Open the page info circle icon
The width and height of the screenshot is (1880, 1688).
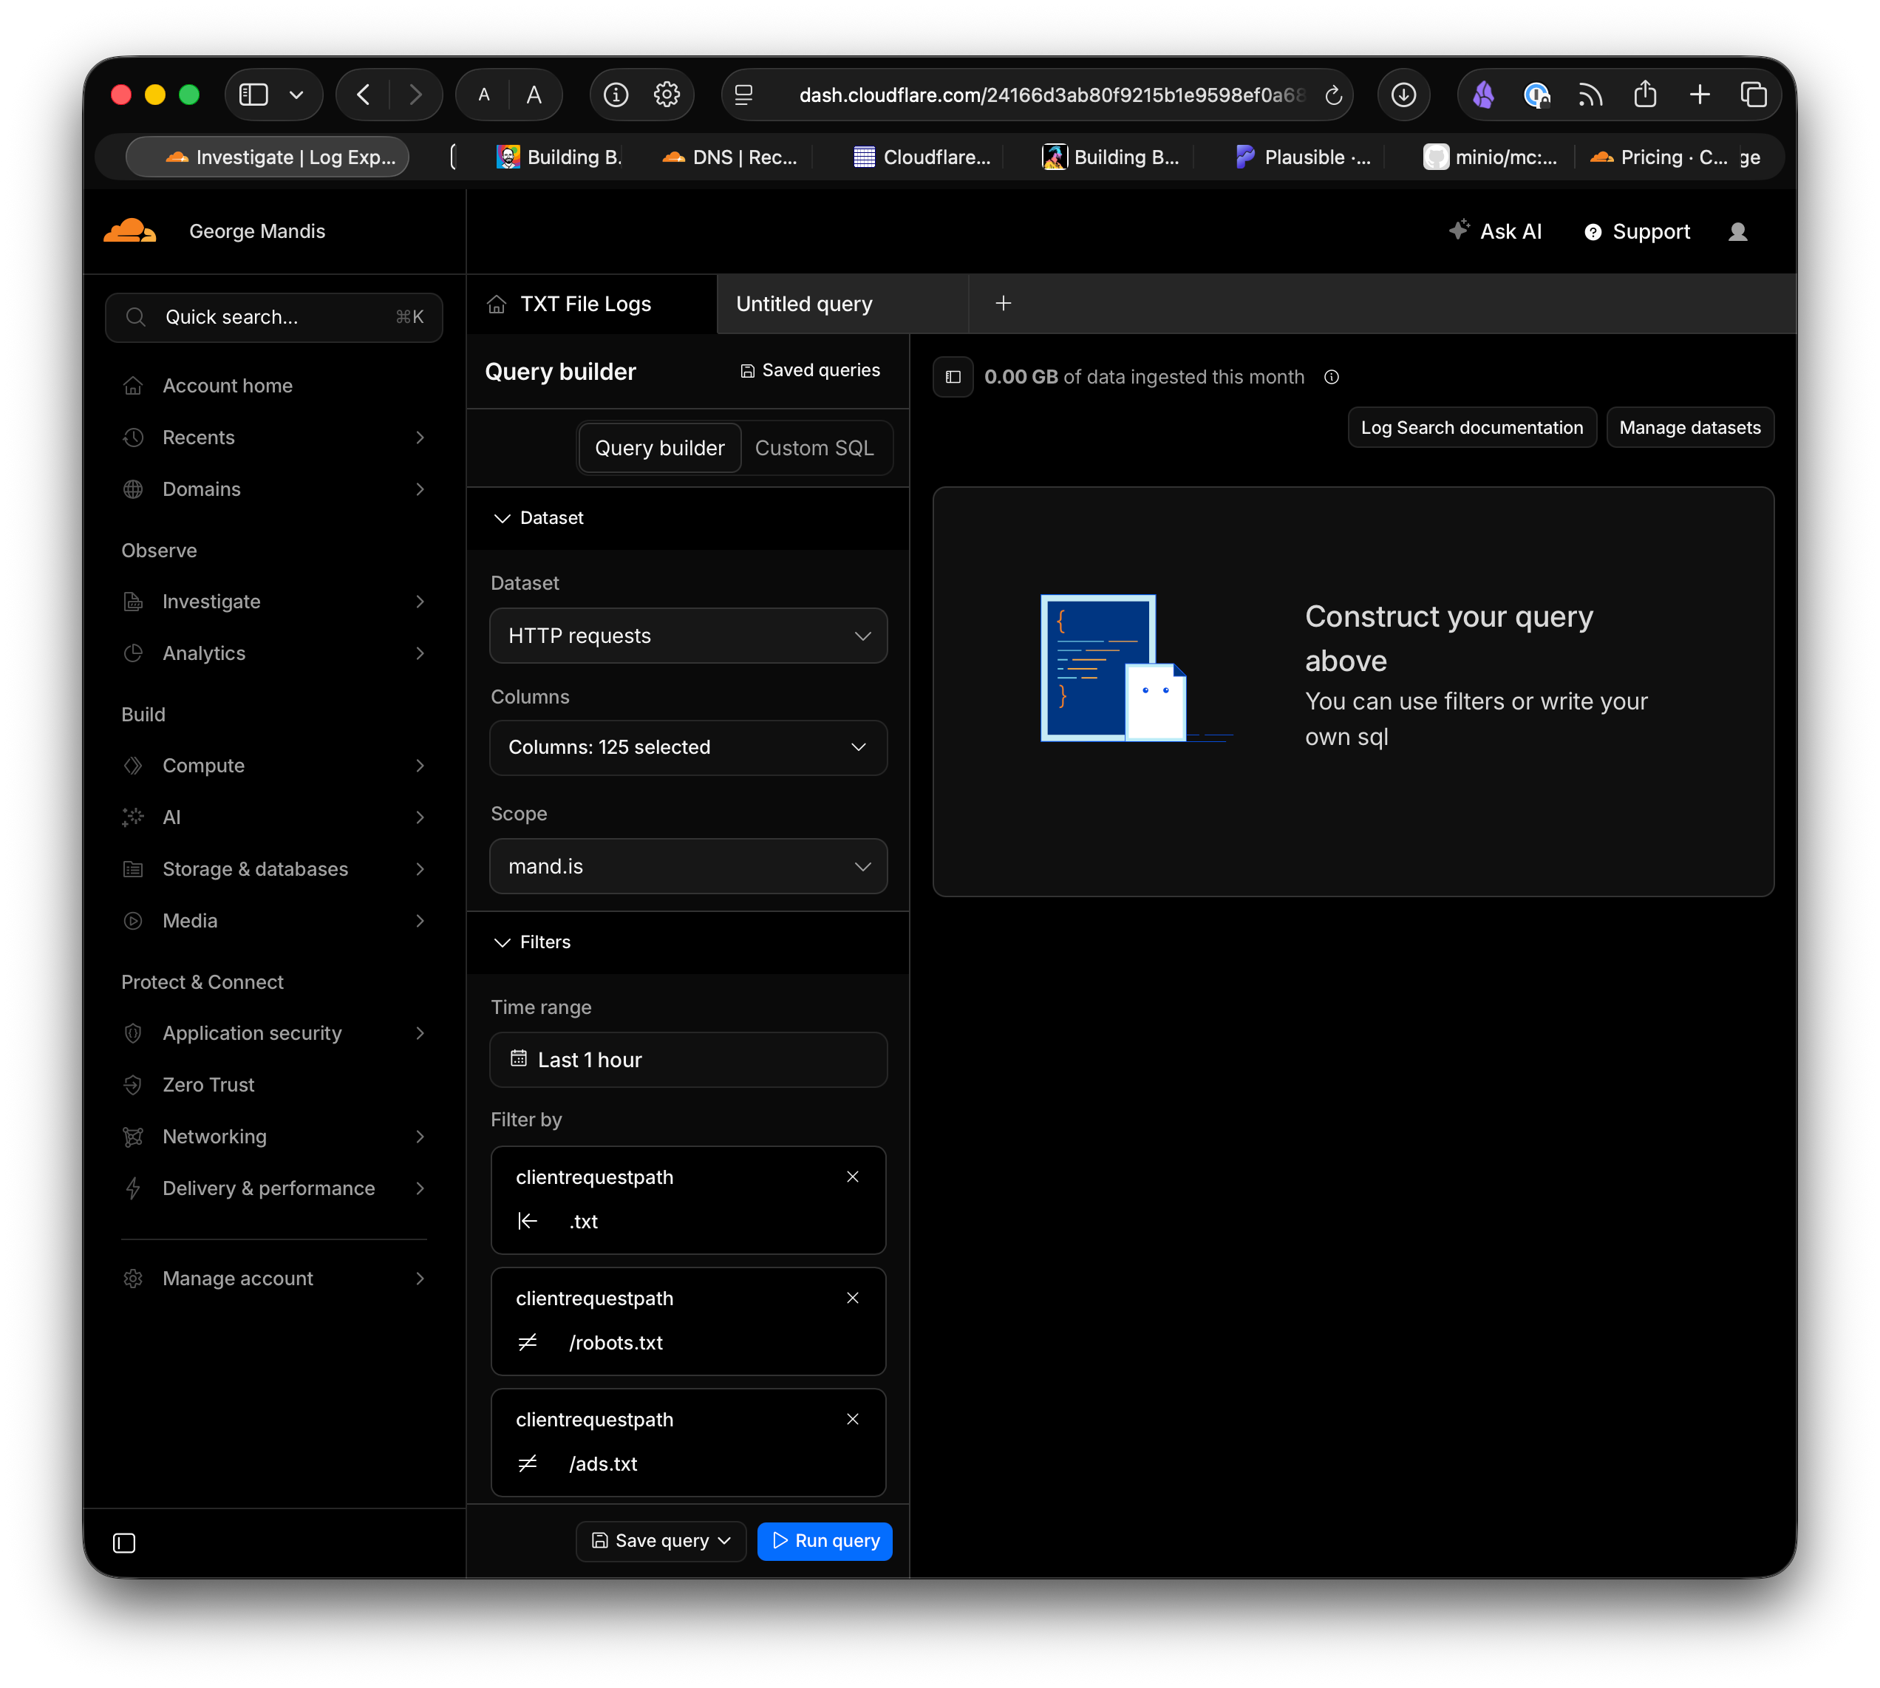pos(616,95)
